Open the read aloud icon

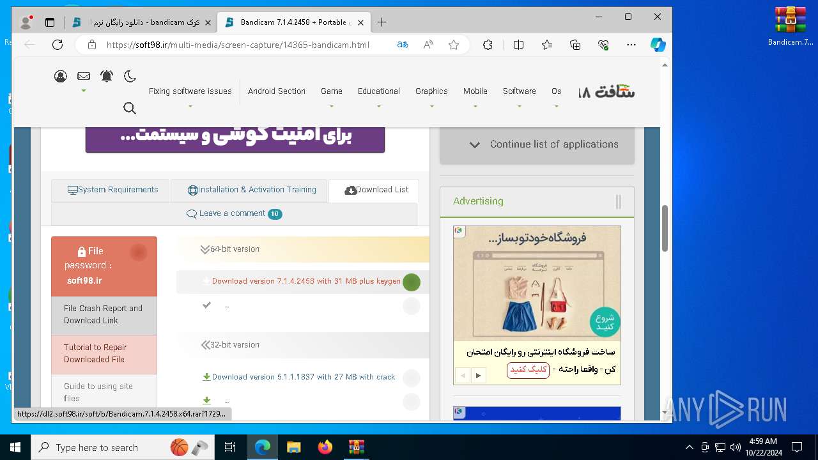click(428, 45)
